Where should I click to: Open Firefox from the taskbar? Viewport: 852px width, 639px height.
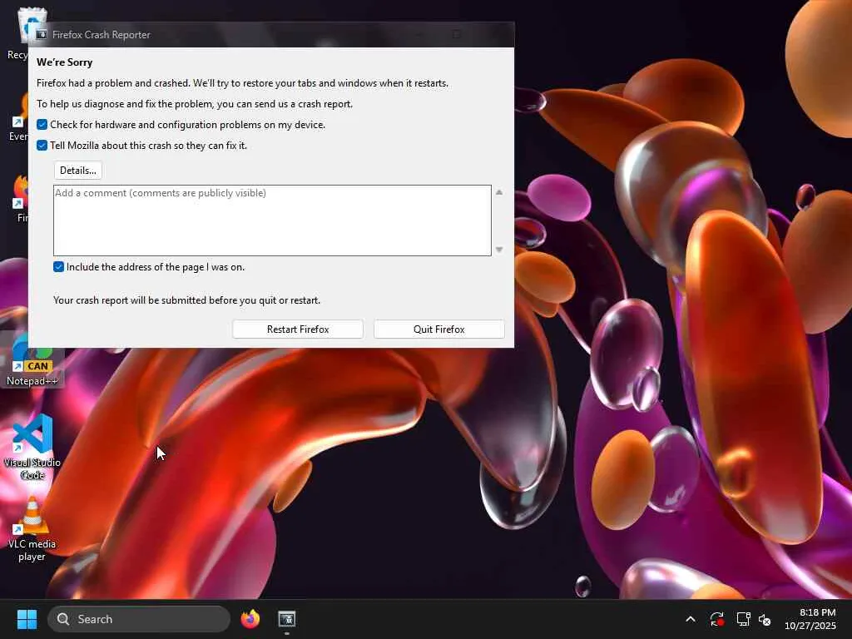point(250,619)
